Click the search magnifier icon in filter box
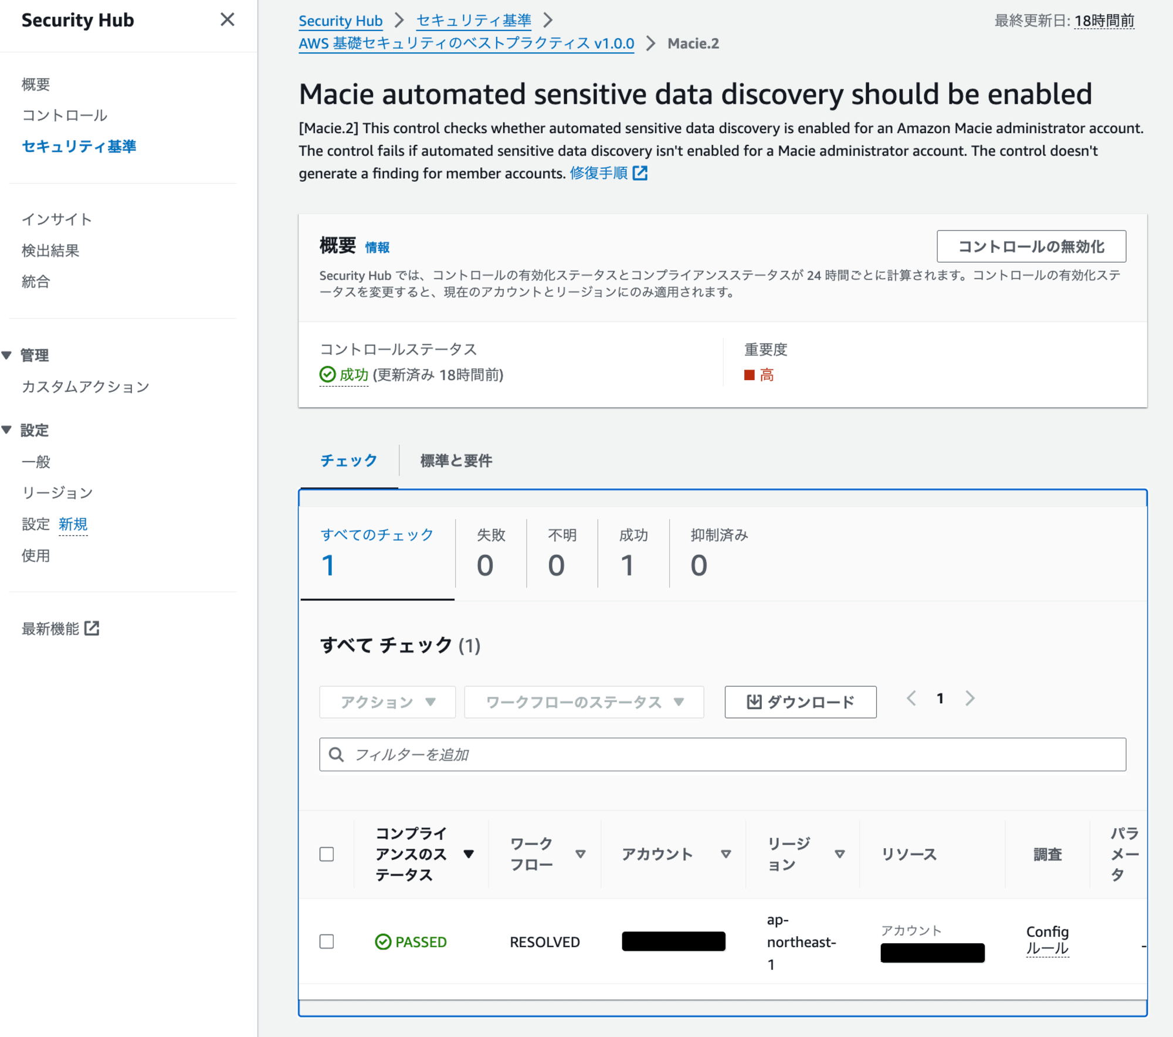The height and width of the screenshot is (1037, 1173). tap(336, 754)
